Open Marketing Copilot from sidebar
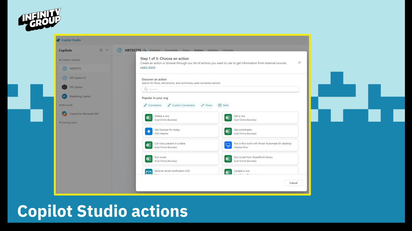 [84, 96]
